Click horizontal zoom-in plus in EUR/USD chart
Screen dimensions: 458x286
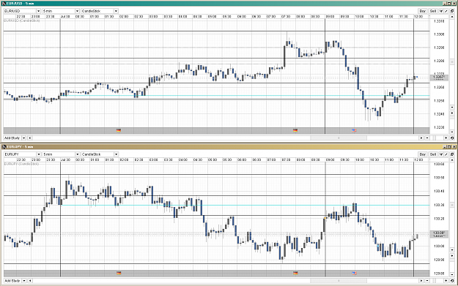(446, 138)
